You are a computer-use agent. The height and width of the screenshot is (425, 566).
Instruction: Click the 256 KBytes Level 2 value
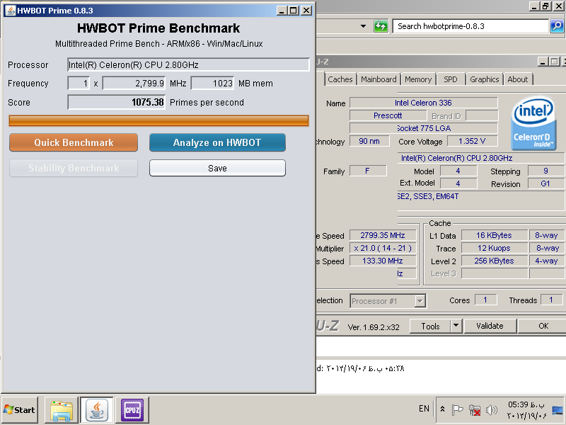pos(494,261)
